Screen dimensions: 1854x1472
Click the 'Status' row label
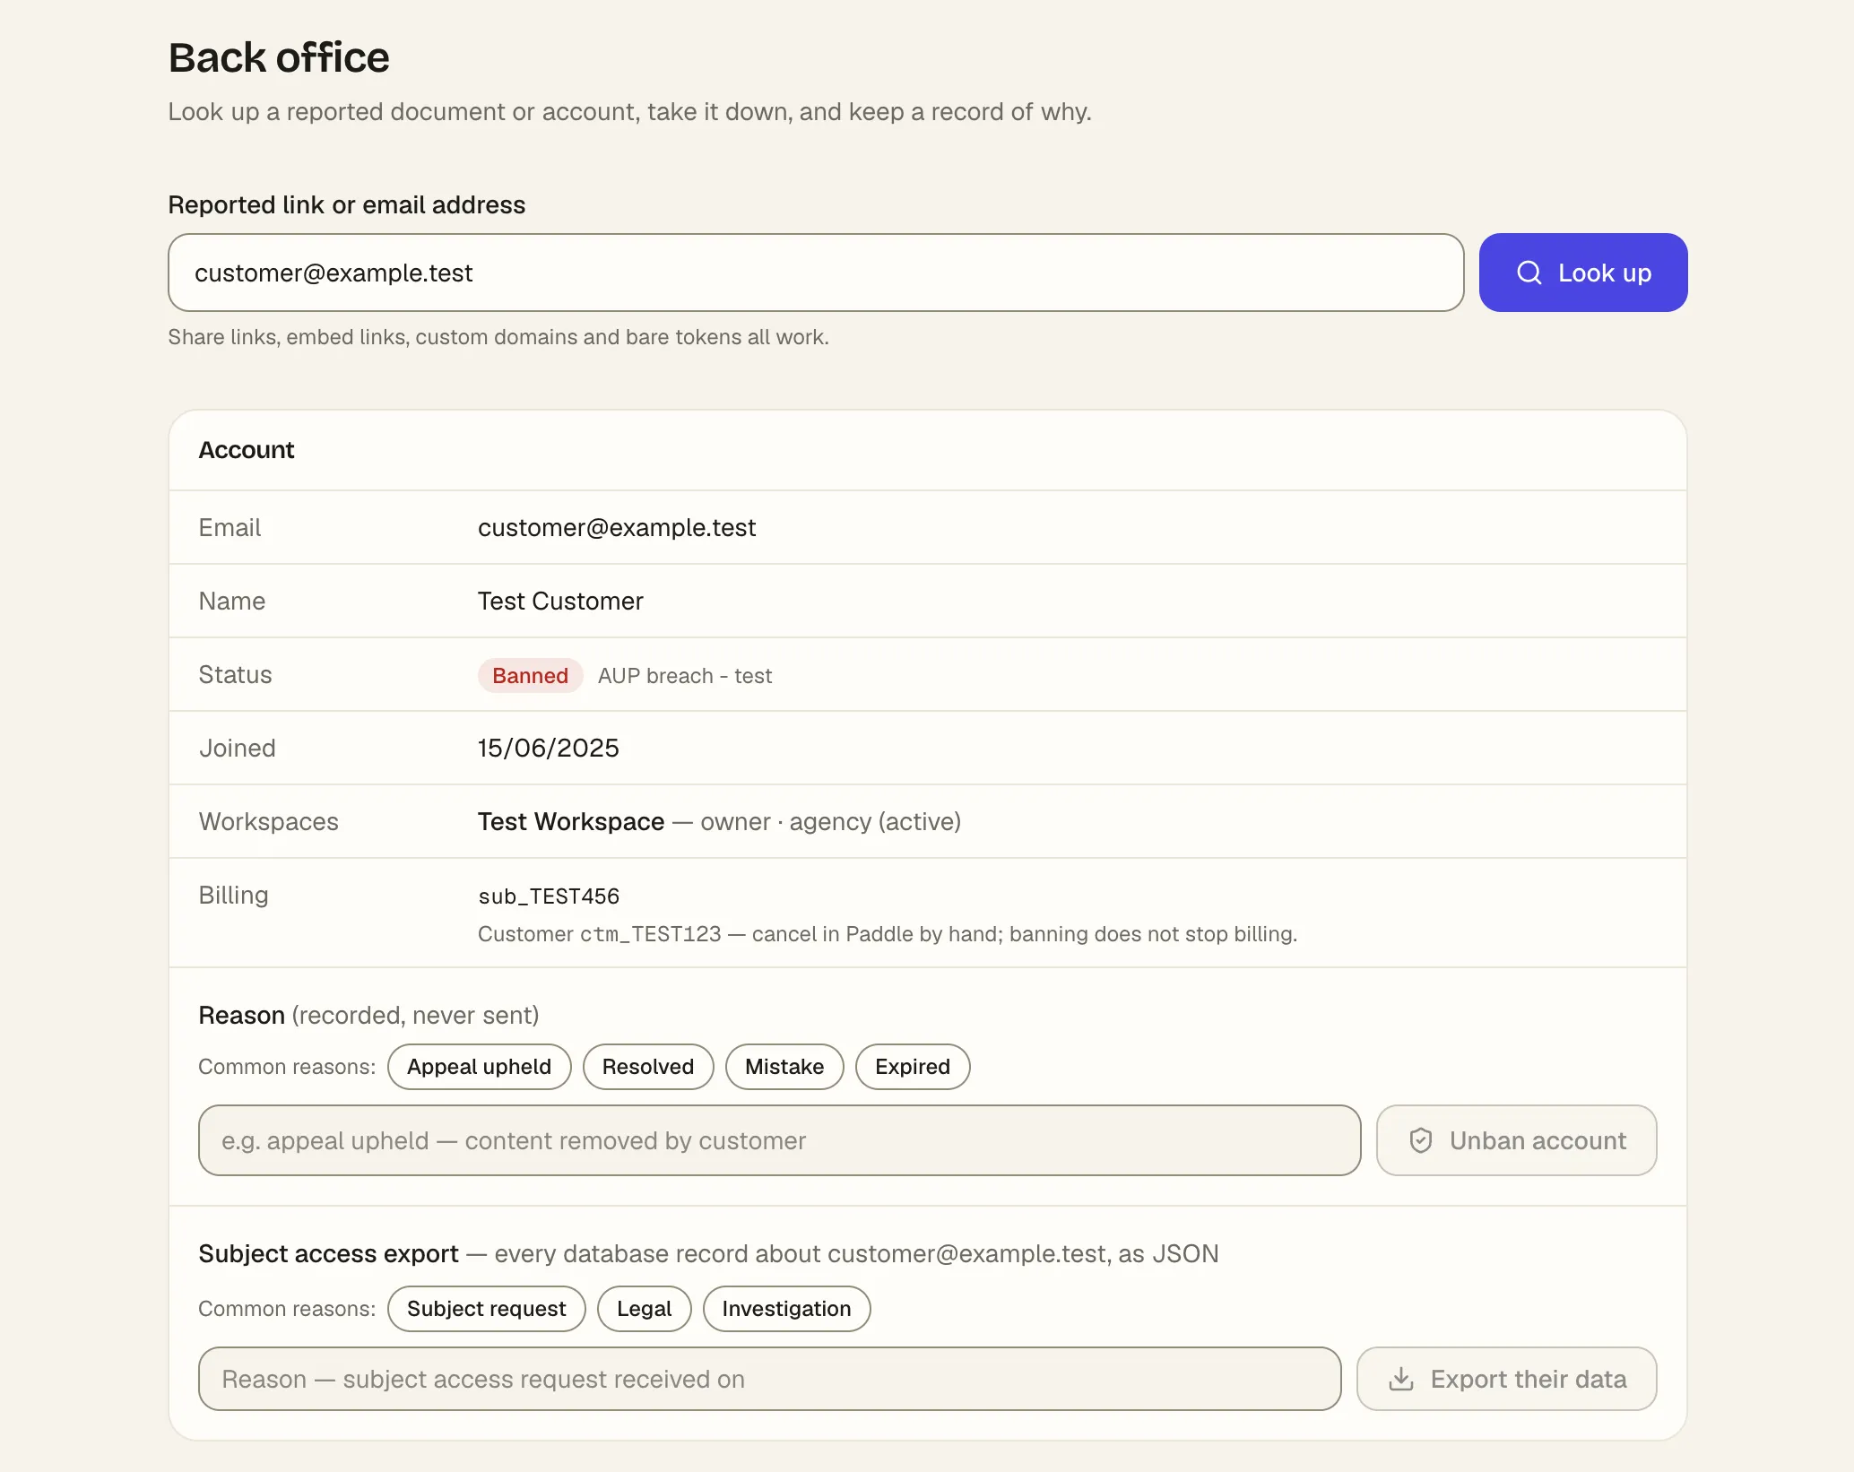pos(236,674)
